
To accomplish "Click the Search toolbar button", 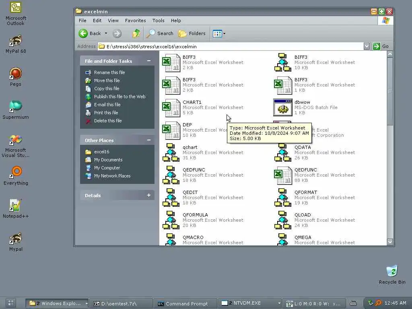I will pos(160,33).
